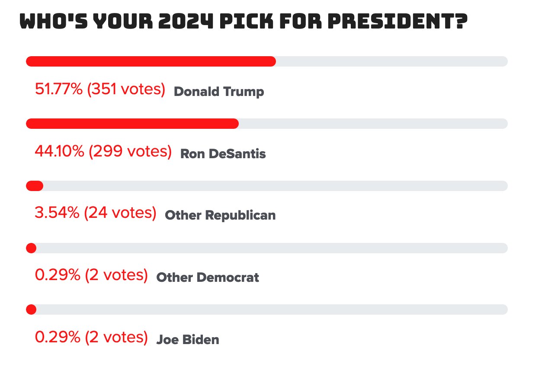
Task: Click the Ron DeSantis label
Action: click(223, 153)
